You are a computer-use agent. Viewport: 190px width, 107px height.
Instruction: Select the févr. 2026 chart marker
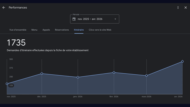click(x=114, y=72)
